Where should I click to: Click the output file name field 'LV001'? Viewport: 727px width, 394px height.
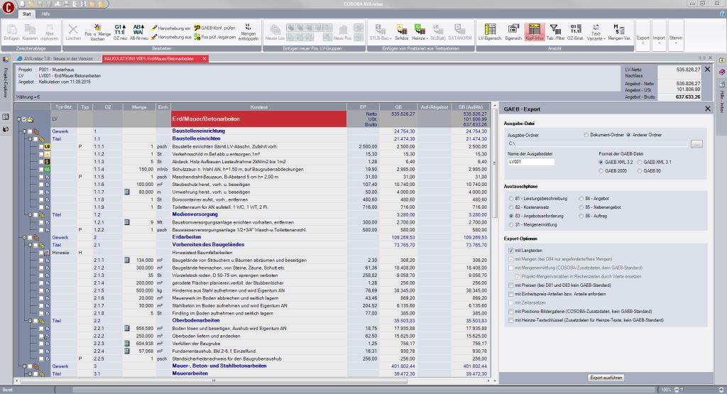530,162
